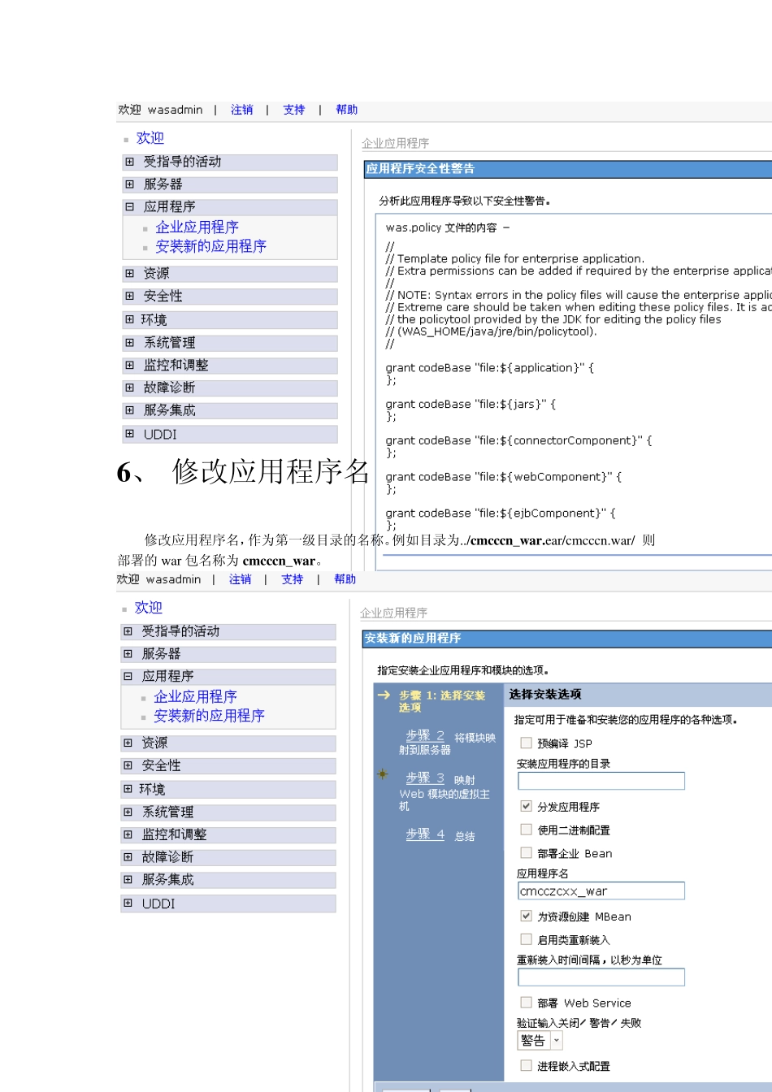Click 支持 in the lower console header
This screenshot has width=772, height=1092.
[x=293, y=579]
